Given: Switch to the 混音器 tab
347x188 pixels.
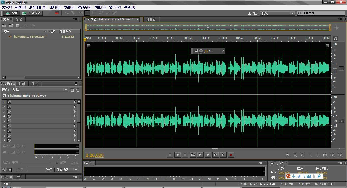Looking at the screenshot, I should tap(151, 19).
